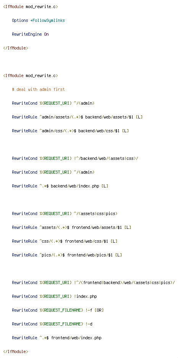Click the (frontend|backend)/web condition line

click(x=93, y=282)
